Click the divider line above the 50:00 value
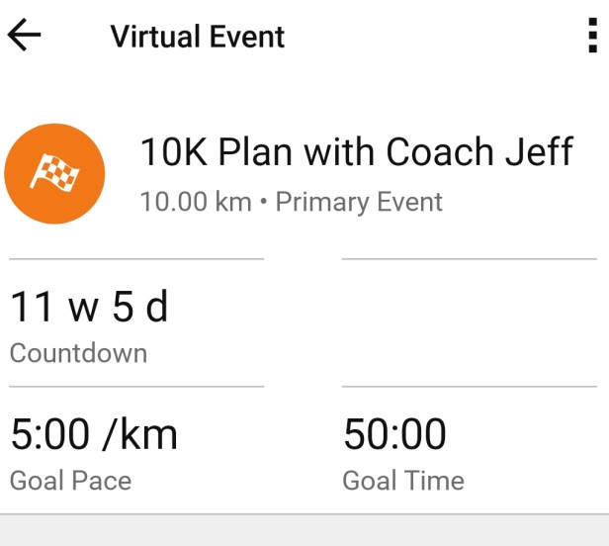The height and width of the screenshot is (546, 609). click(x=469, y=387)
